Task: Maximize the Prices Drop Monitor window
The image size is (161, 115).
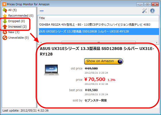Action: tap(147, 4)
